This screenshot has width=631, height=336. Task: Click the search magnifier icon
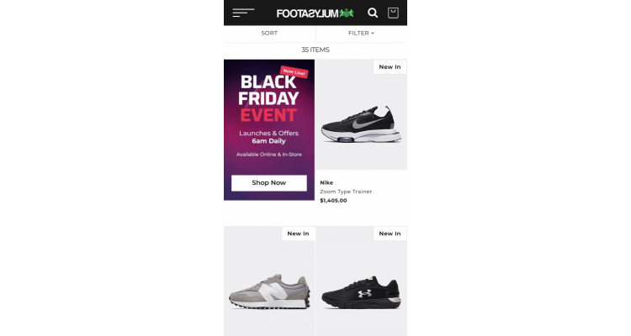click(x=373, y=13)
